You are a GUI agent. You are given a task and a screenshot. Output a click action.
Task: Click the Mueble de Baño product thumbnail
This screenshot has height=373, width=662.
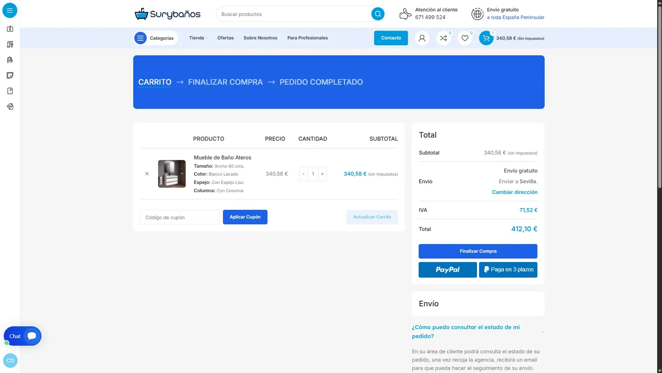[x=172, y=174]
